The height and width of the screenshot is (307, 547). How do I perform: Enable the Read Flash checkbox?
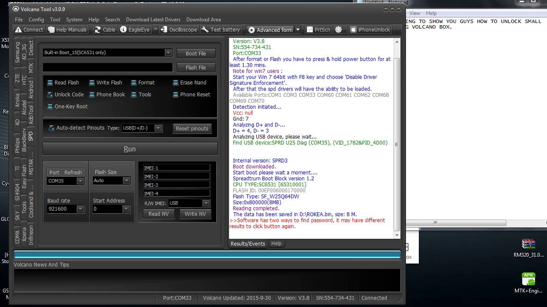(50, 83)
